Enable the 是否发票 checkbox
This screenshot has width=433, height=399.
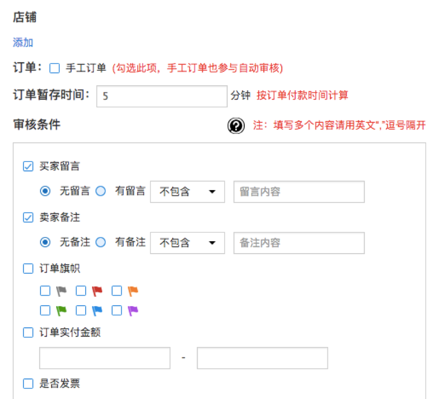[x=29, y=384]
